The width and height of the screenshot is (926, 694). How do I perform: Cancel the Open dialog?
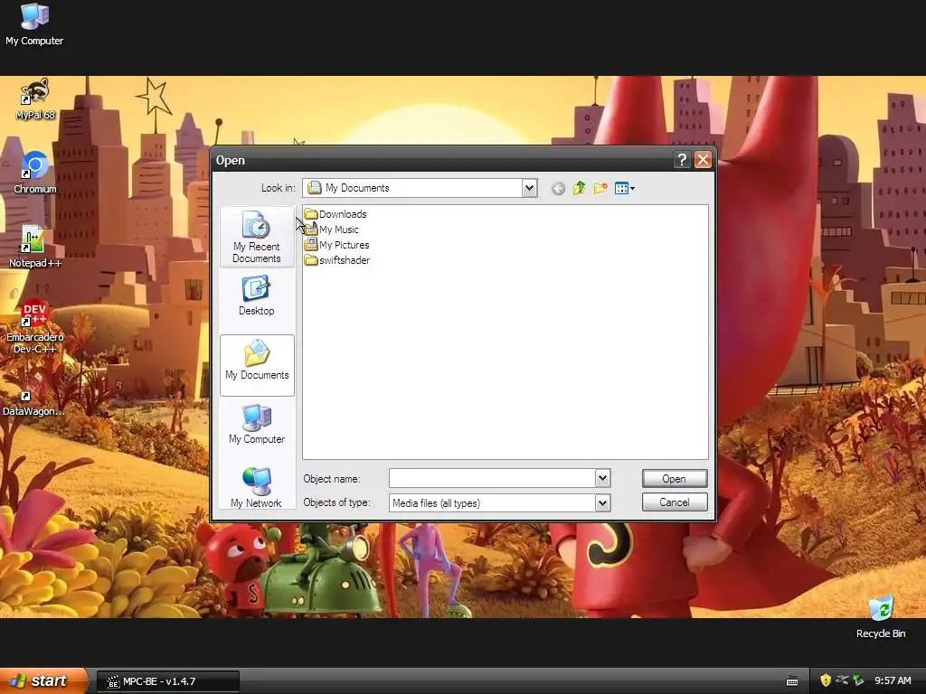(x=675, y=502)
